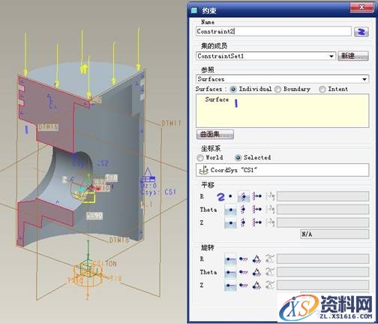Viewport: 378px width, 324px height.
Task: Choose the World coordinate system option
Action: tap(200, 158)
